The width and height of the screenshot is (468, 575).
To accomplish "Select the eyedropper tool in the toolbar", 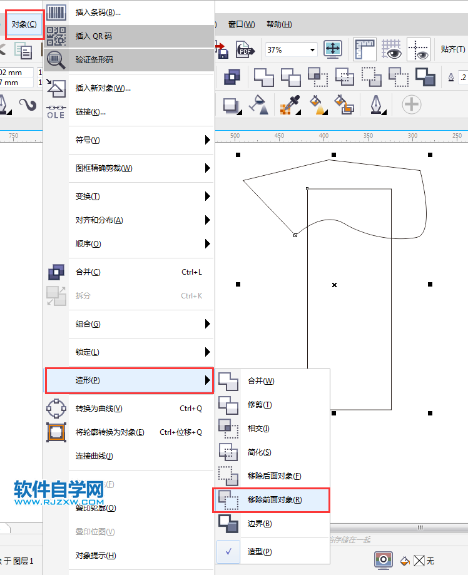I will point(288,104).
